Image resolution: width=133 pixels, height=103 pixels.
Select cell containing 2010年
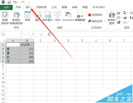[27, 45]
